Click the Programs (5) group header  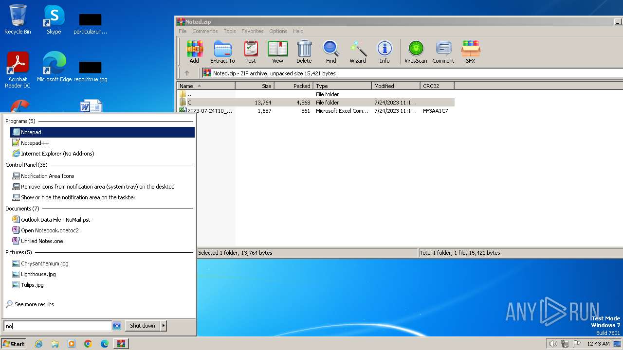coord(20,121)
